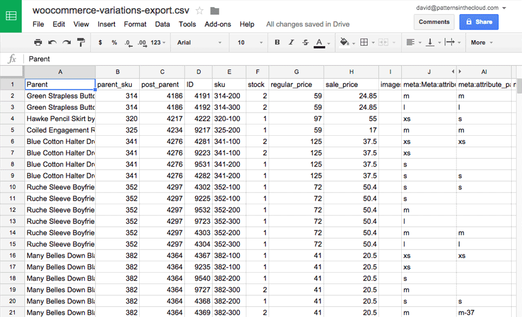Select header cell 'post_parent'
Screen dimensions: 522x317
(162, 84)
